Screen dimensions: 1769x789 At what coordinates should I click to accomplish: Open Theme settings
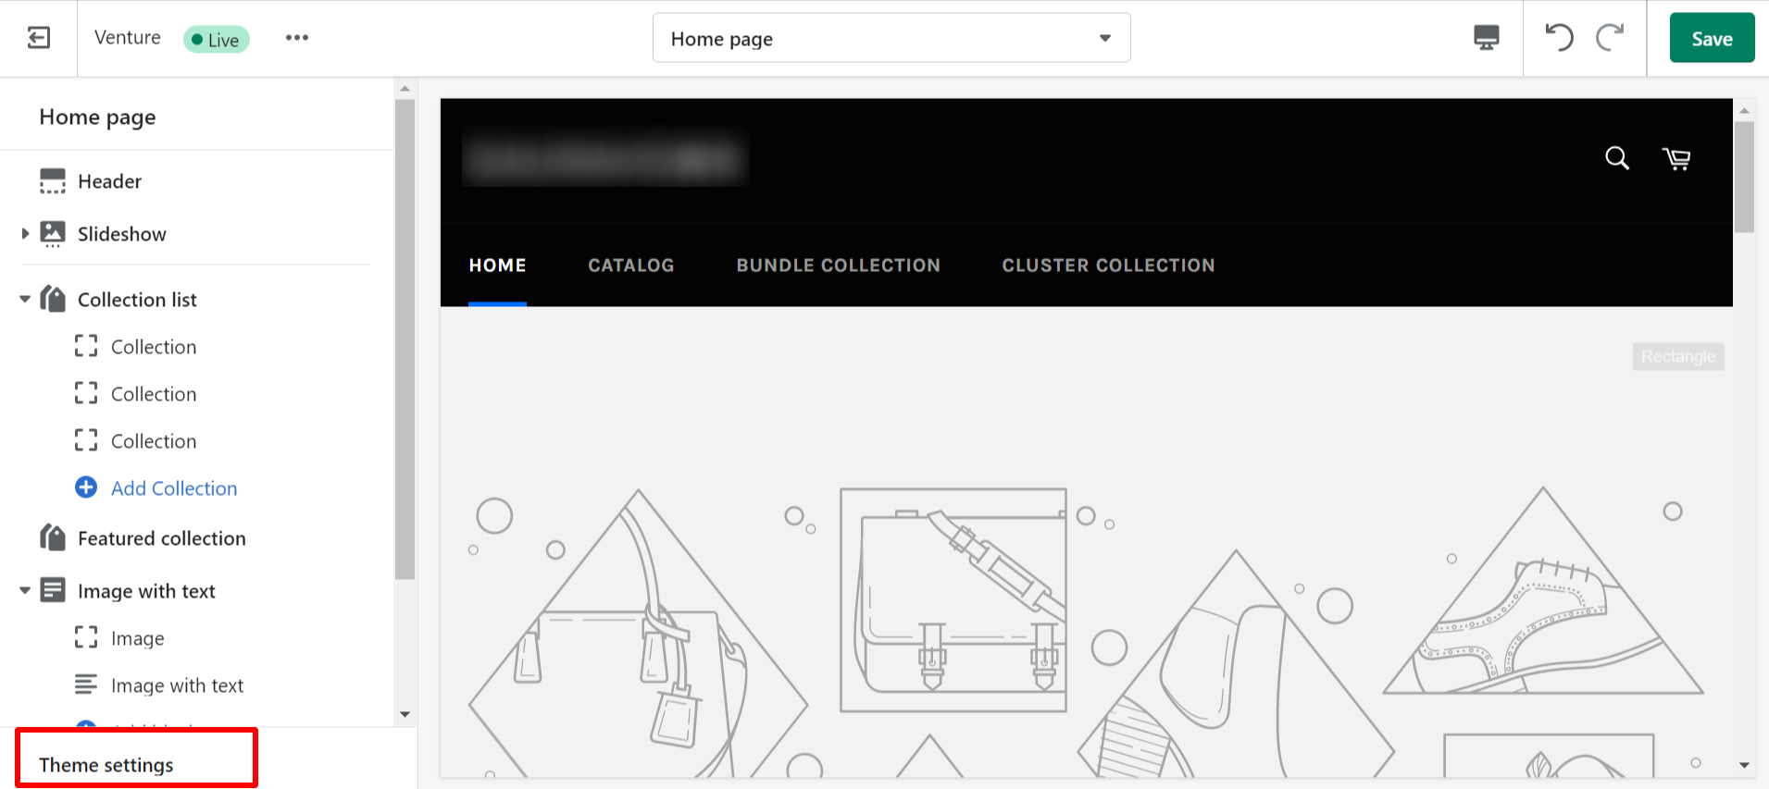(106, 765)
